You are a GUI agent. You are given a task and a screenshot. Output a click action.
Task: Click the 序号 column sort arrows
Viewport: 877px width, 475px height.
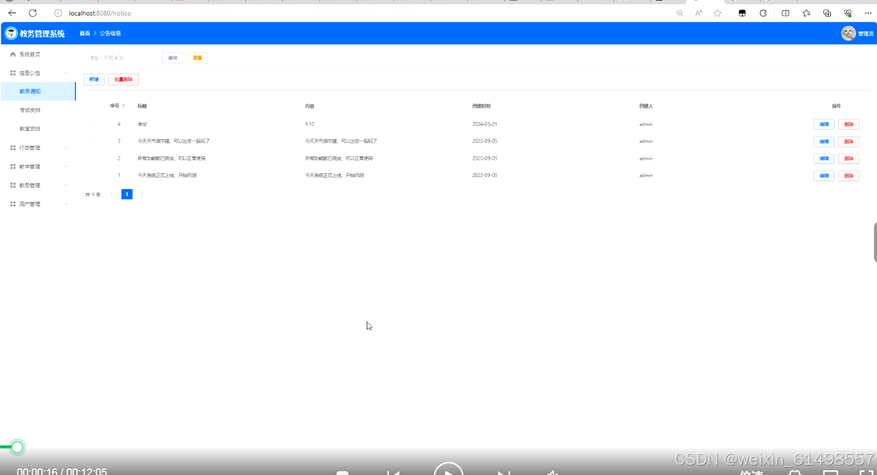click(x=124, y=106)
